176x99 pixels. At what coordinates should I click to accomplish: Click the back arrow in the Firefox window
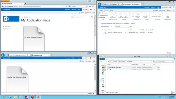pos(3,6)
